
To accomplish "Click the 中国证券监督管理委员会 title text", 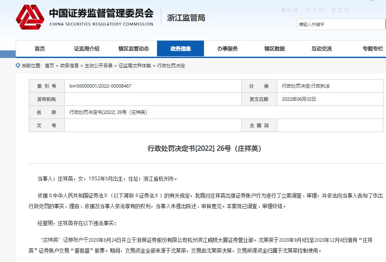I will click(101, 14).
